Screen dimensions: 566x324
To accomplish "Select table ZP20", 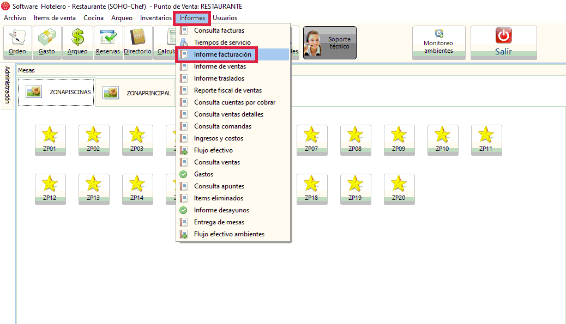I will coord(399,189).
